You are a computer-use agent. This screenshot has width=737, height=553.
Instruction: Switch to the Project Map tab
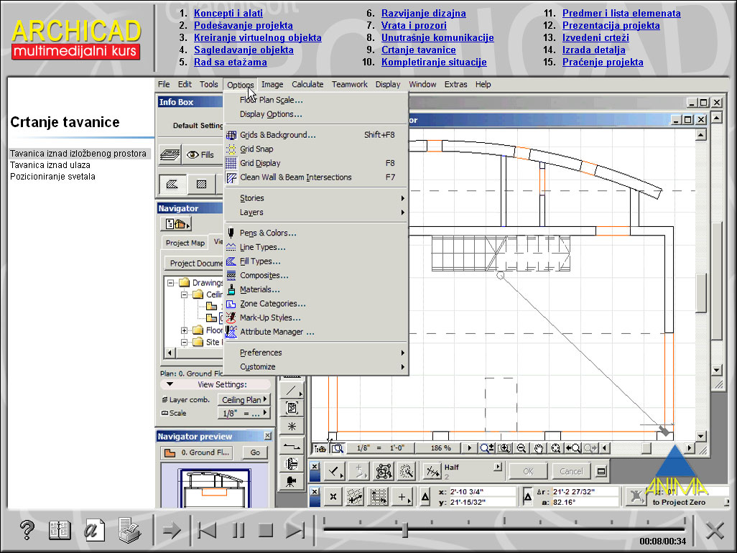coord(184,243)
